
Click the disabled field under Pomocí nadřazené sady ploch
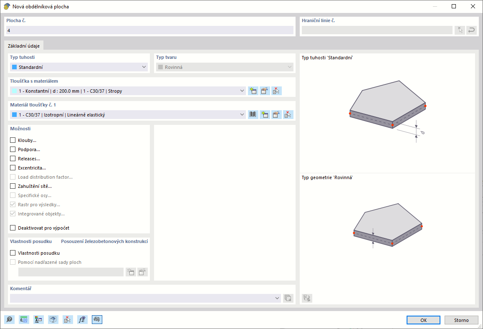click(71, 272)
